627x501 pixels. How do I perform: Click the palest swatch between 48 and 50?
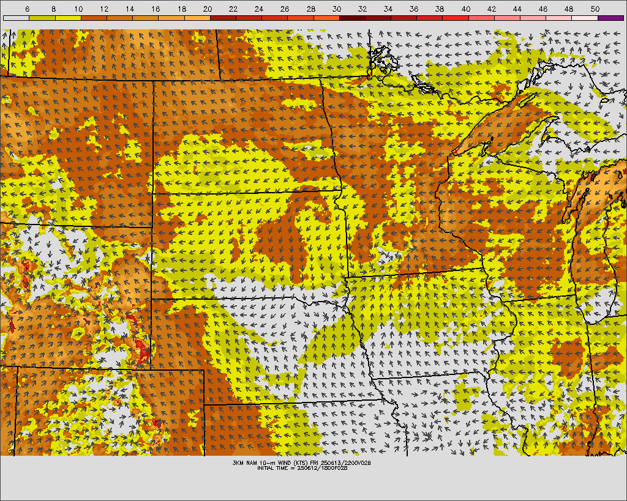coord(585,18)
